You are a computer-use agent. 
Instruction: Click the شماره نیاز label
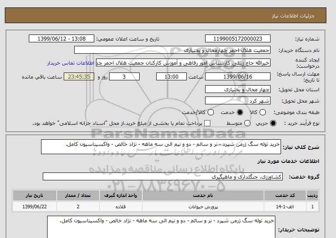(x=307, y=39)
